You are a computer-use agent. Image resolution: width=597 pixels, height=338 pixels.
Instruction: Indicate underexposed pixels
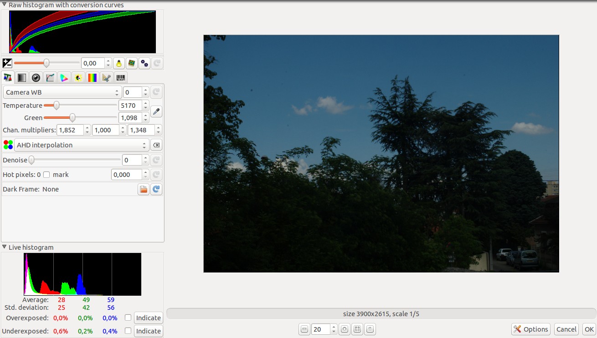[x=148, y=331]
